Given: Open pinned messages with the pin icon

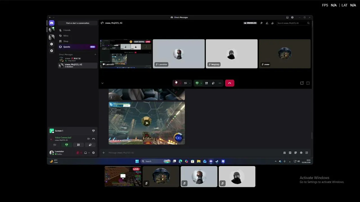Looking at the screenshot, I should point(261,23).
